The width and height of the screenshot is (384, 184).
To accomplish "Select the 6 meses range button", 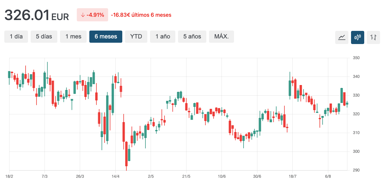I will pyautogui.click(x=106, y=36).
